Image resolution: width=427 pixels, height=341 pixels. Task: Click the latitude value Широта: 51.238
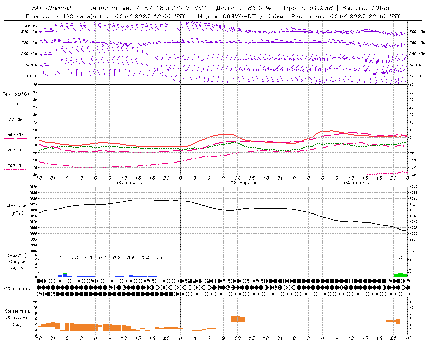pos(306,8)
